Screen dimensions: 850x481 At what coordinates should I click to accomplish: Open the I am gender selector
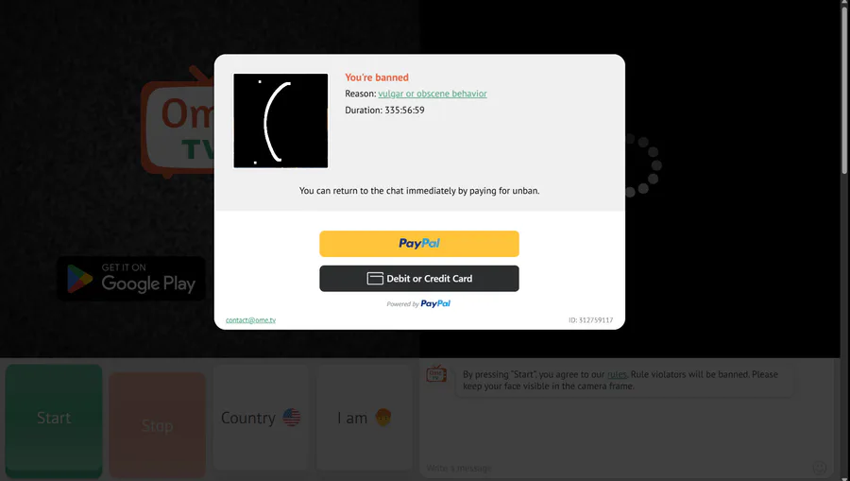pyautogui.click(x=365, y=418)
